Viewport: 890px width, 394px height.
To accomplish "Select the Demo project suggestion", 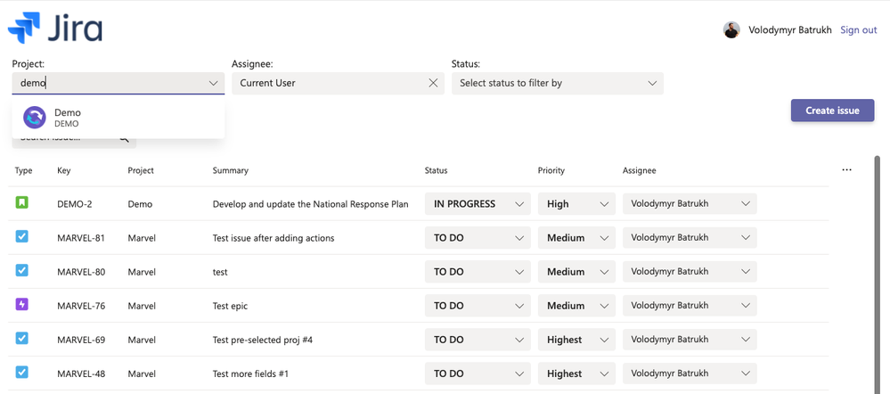I will click(68, 117).
